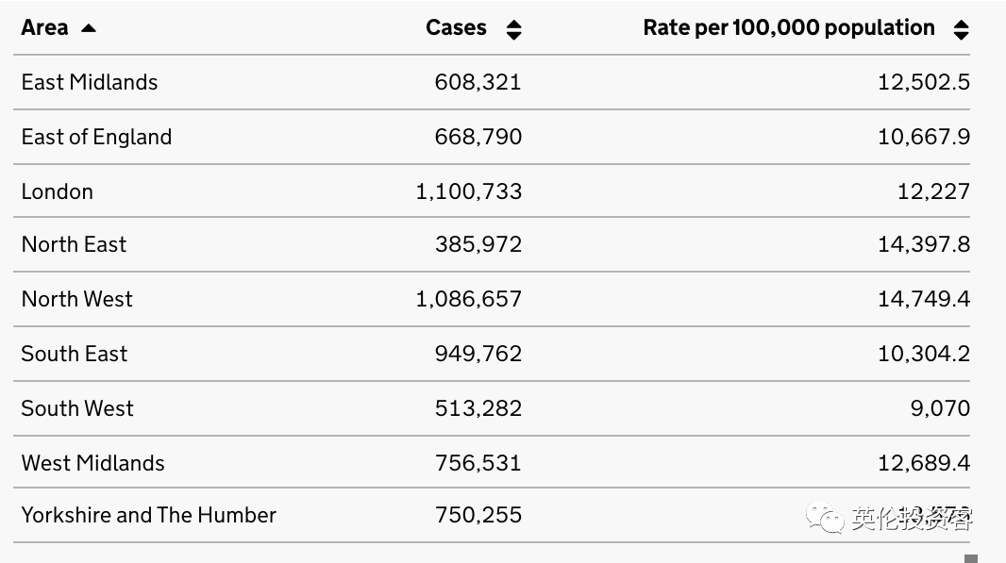Screen dimensions: 1006x563
Task: Click the Cases column sort arrows icon
Action: pyautogui.click(x=513, y=29)
